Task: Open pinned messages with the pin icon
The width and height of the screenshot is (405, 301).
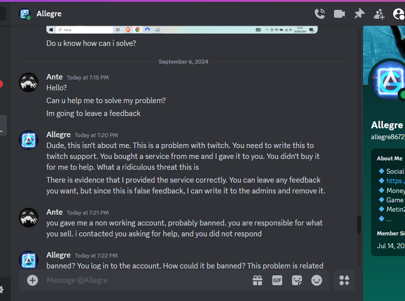Action: [359, 14]
